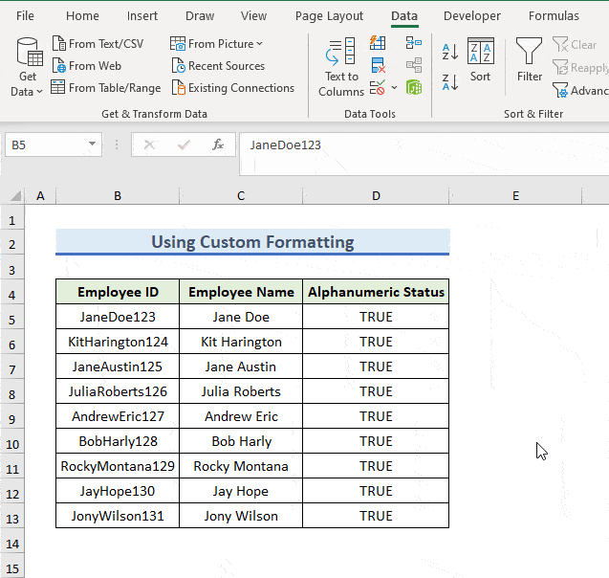609x578 pixels.
Task: Switch to the Home tab
Action: click(82, 16)
